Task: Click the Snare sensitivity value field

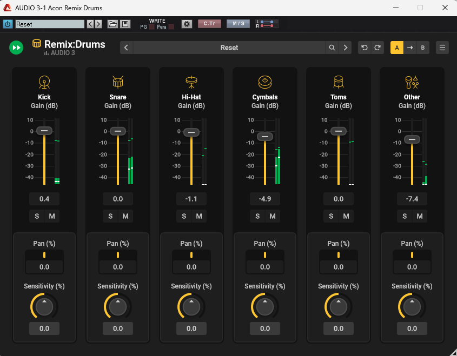Action: coord(118,328)
